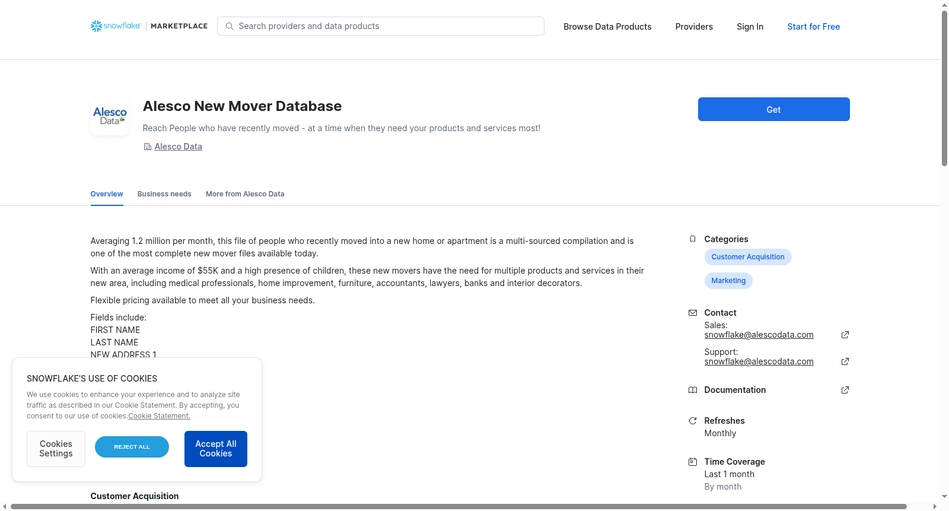The width and height of the screenshot is (949, 511).
Task: Click the Monthly refresh value
Action: 720,433
